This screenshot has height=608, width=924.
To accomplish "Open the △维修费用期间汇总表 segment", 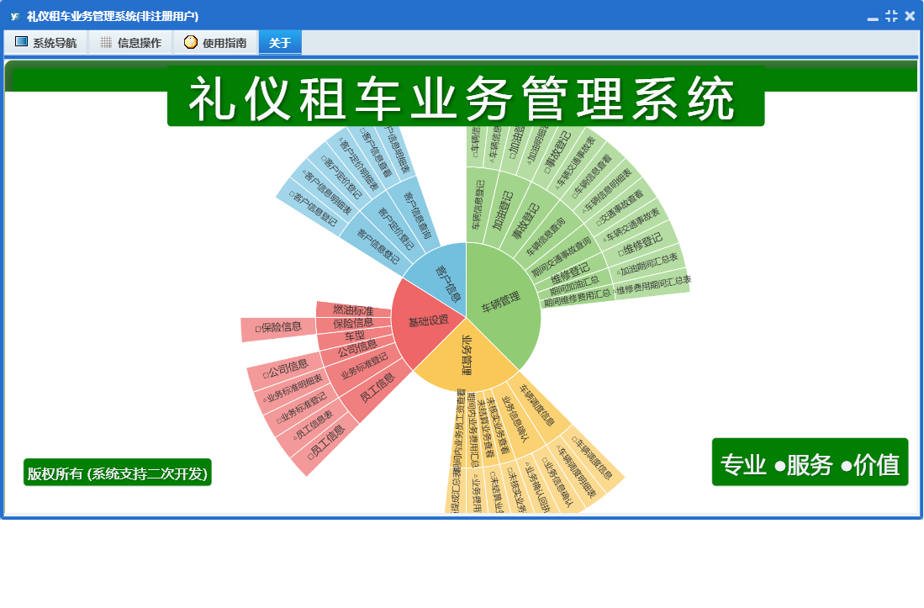I will point(651,286).
